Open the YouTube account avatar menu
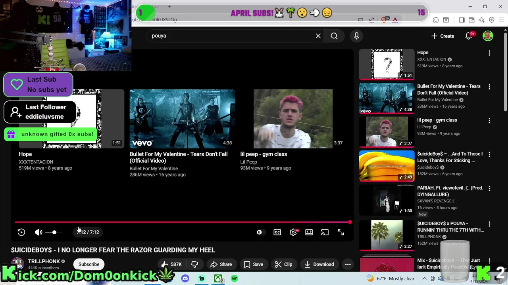Image resolution: width=508 pixels, height=285 pixels. [x=488, y=36]
